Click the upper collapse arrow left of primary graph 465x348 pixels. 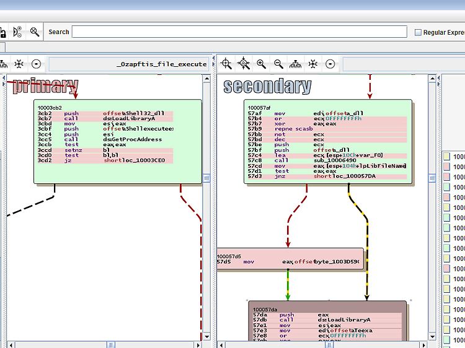4,78
